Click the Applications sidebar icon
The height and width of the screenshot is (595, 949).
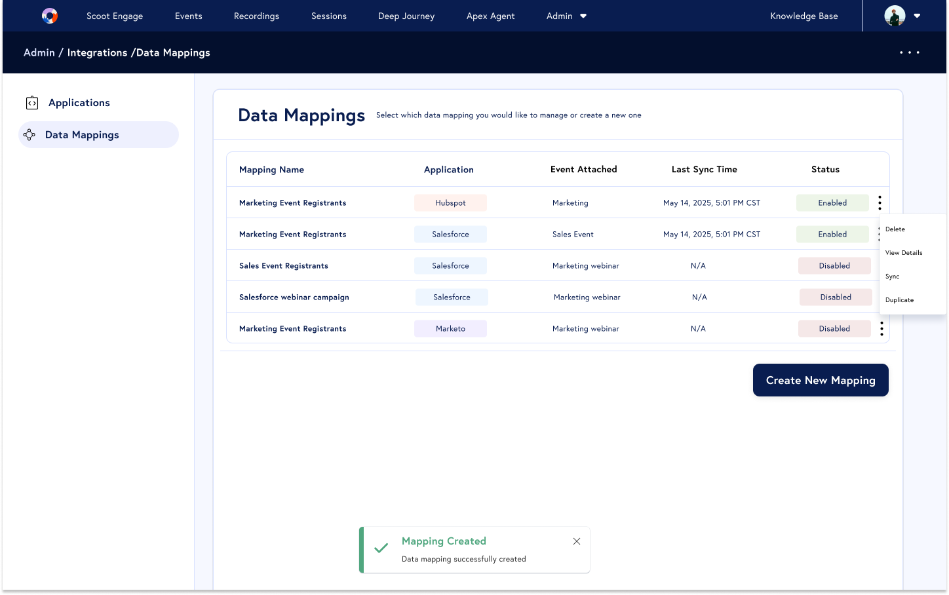tap(32, 103)
